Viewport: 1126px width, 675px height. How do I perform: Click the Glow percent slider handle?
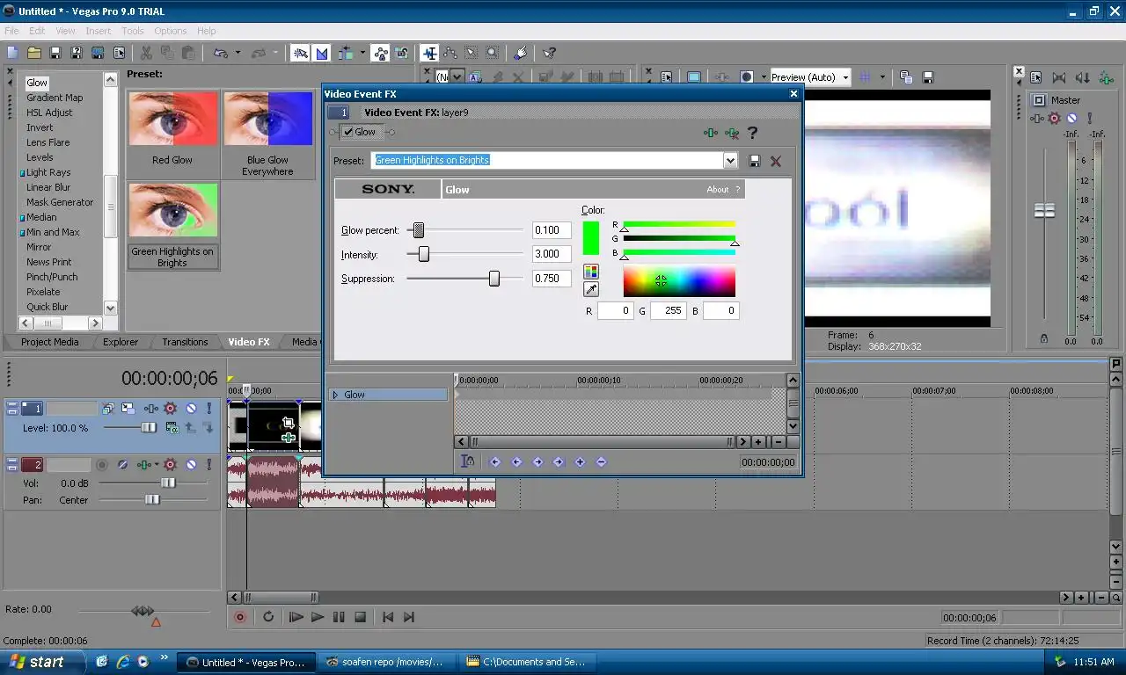click(x=419, y=230)
